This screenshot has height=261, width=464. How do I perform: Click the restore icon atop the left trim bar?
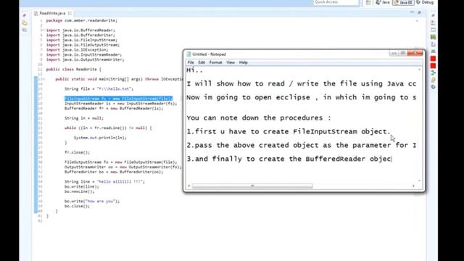tap(25, 15)
